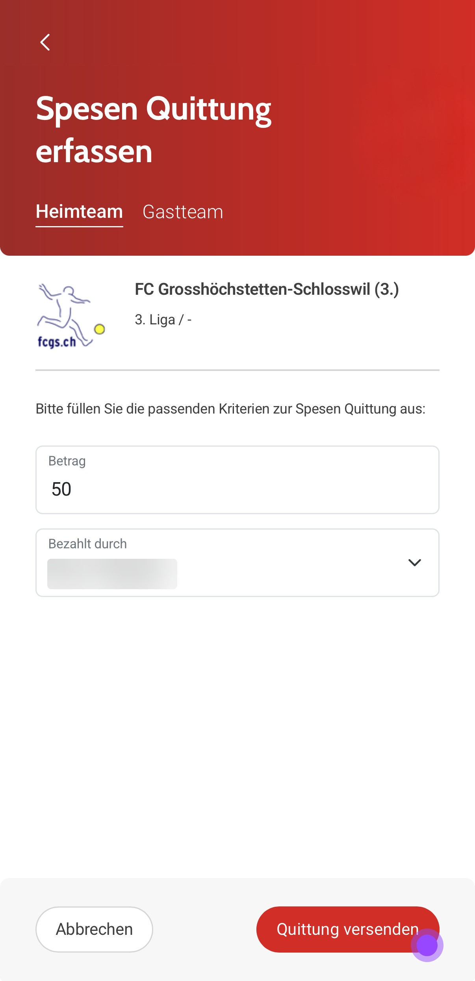Click the "Spesen Quittung erfassen" heading
The image size is (475, 981).
click(154, 129)
